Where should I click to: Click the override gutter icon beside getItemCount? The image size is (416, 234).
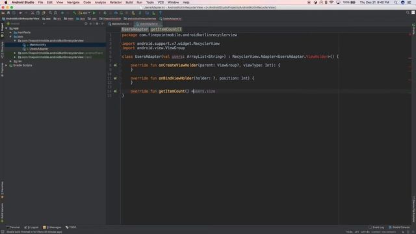tap(115, 91)
